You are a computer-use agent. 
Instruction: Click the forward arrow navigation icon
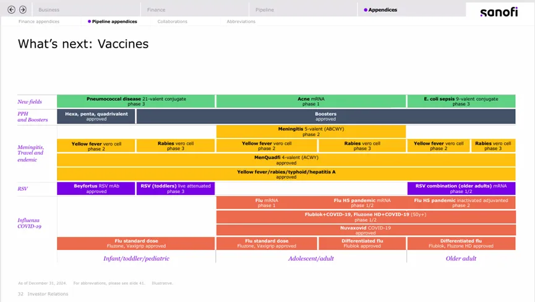(x=23, y=10)
